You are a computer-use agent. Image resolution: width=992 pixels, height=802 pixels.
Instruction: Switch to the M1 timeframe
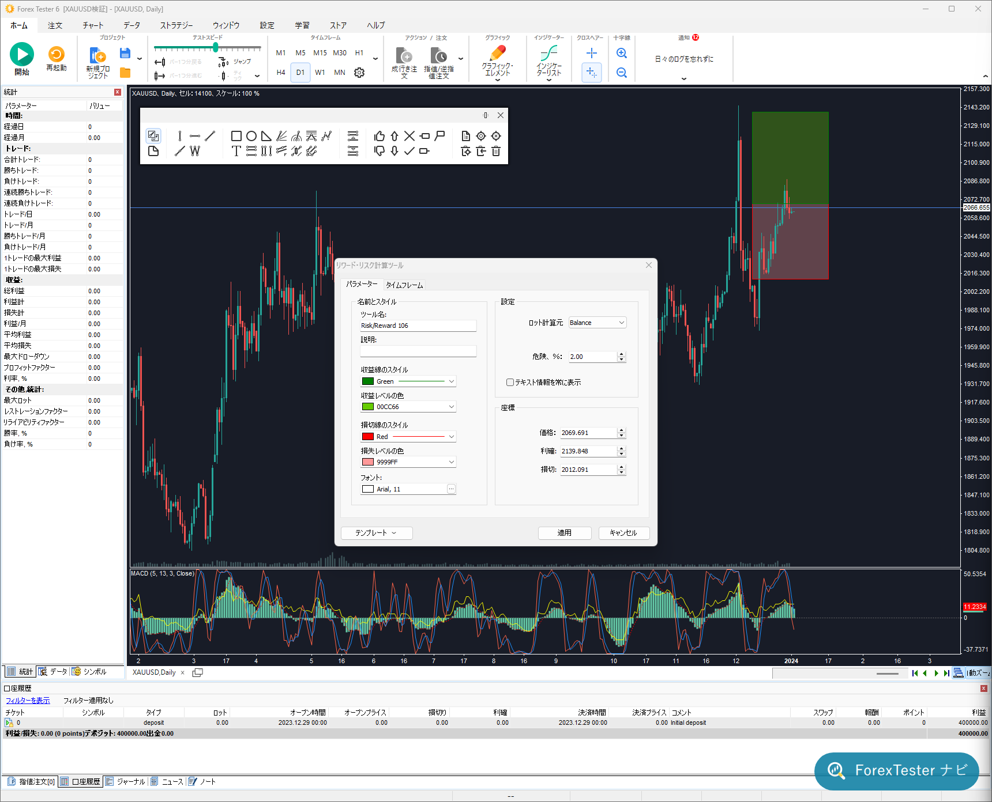tap(281, 53)
